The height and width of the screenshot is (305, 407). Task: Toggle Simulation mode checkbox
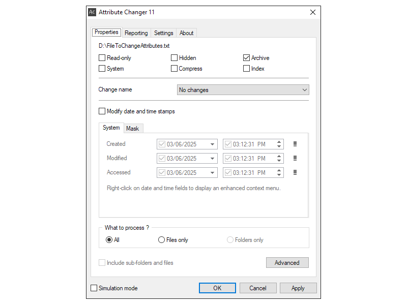[x=94, y=288]
